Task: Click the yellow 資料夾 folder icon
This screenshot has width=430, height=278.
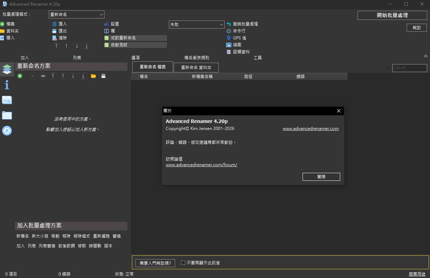Action: 2,31
